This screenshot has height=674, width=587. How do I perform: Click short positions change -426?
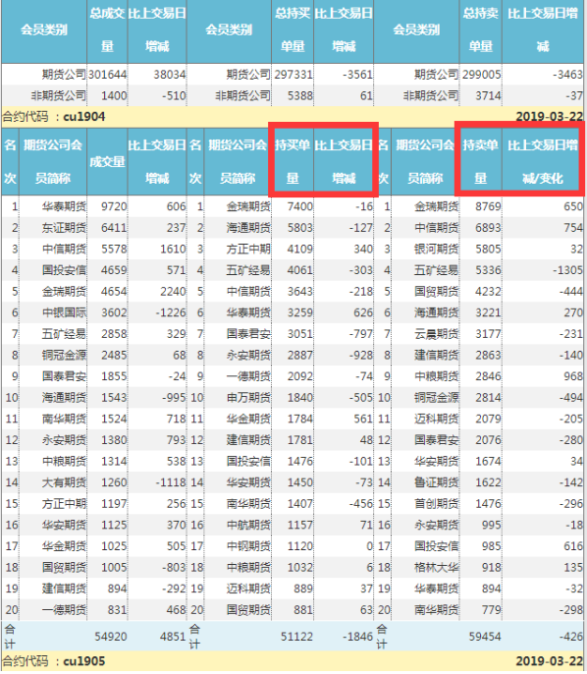point(571,637)
